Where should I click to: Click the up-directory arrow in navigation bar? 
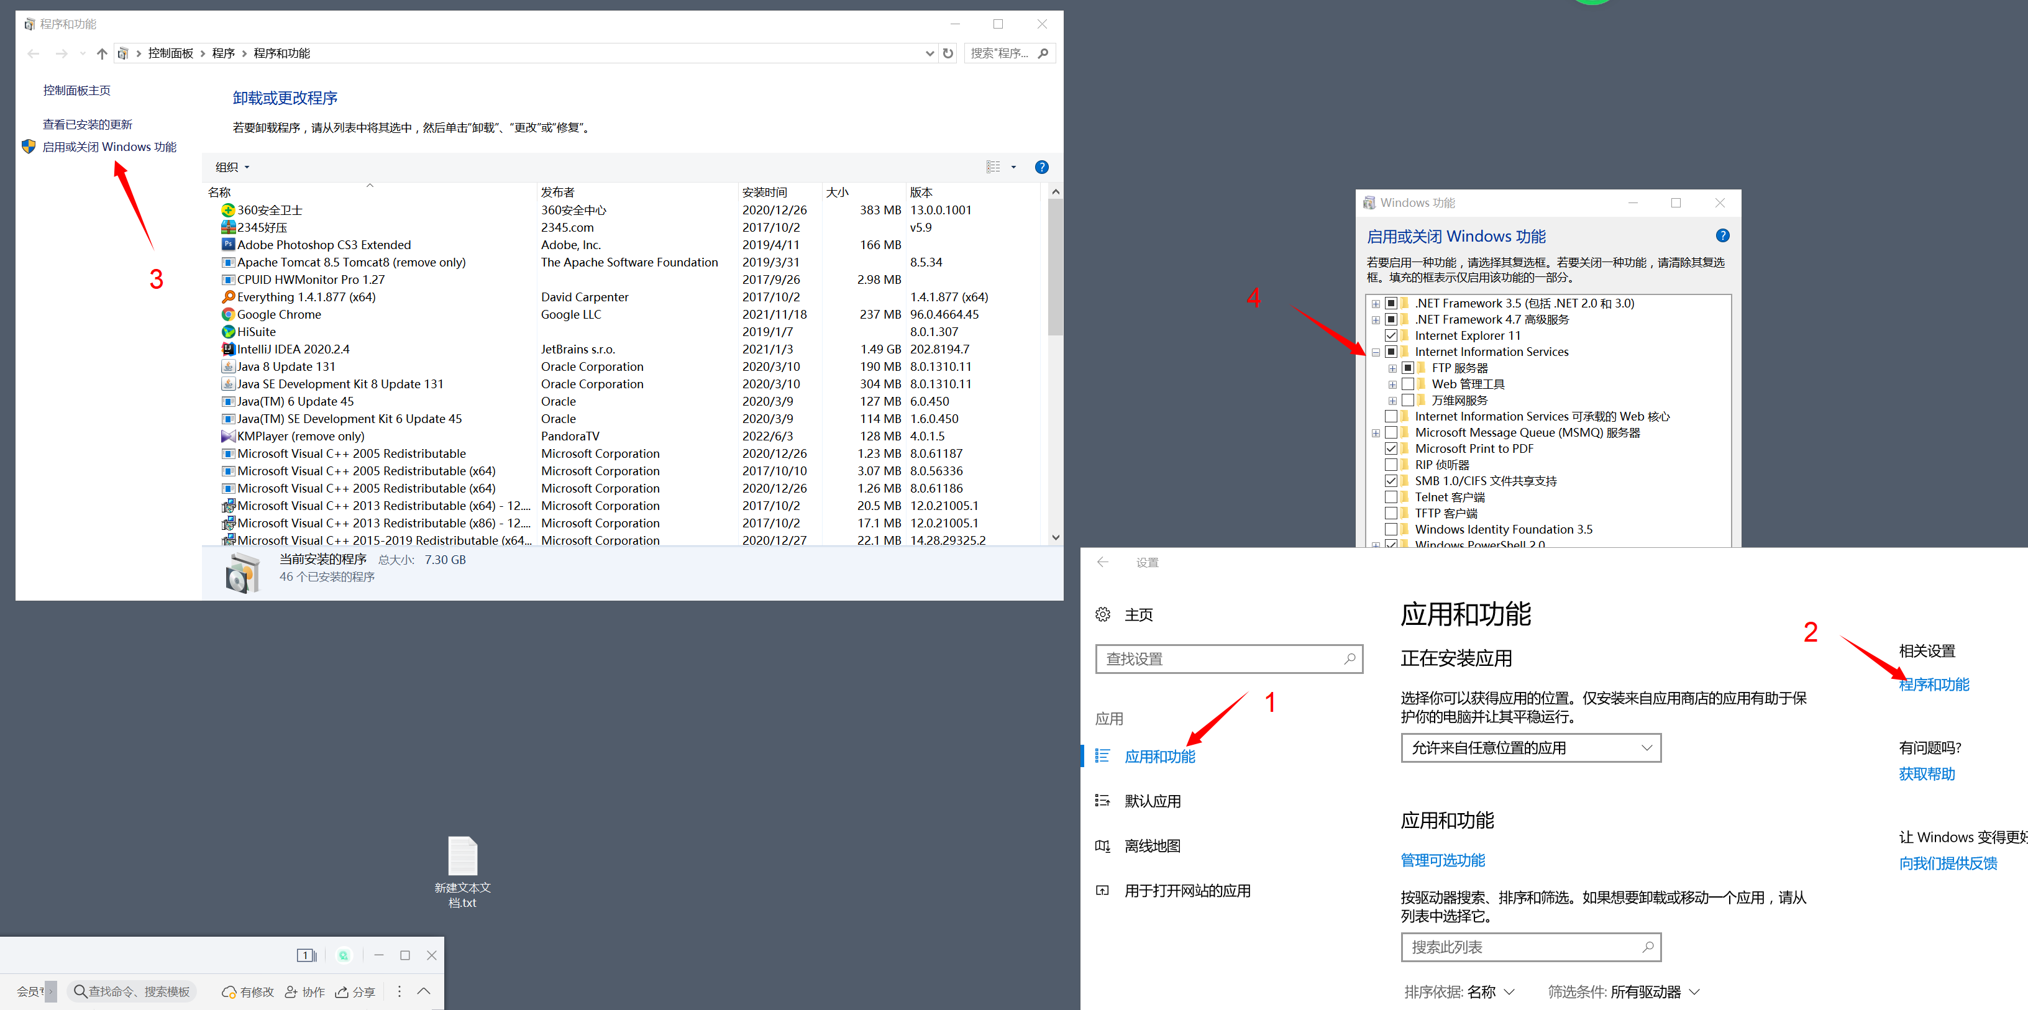(x=101, y=53)
